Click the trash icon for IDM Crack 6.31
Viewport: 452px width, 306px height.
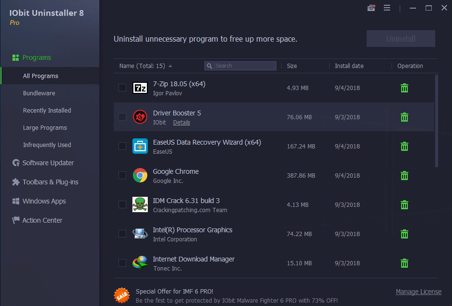point(404,205)
